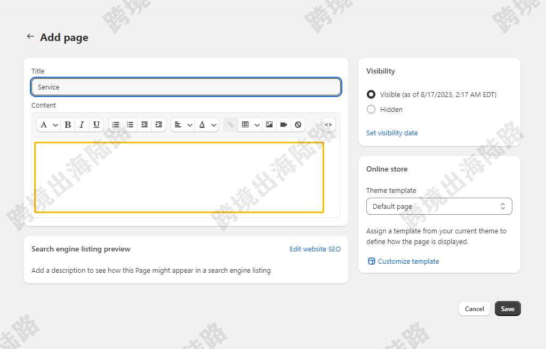This screenshot has height=349, width=546.
Task: Focus the Title field containing Service
Action: (186, 87)
